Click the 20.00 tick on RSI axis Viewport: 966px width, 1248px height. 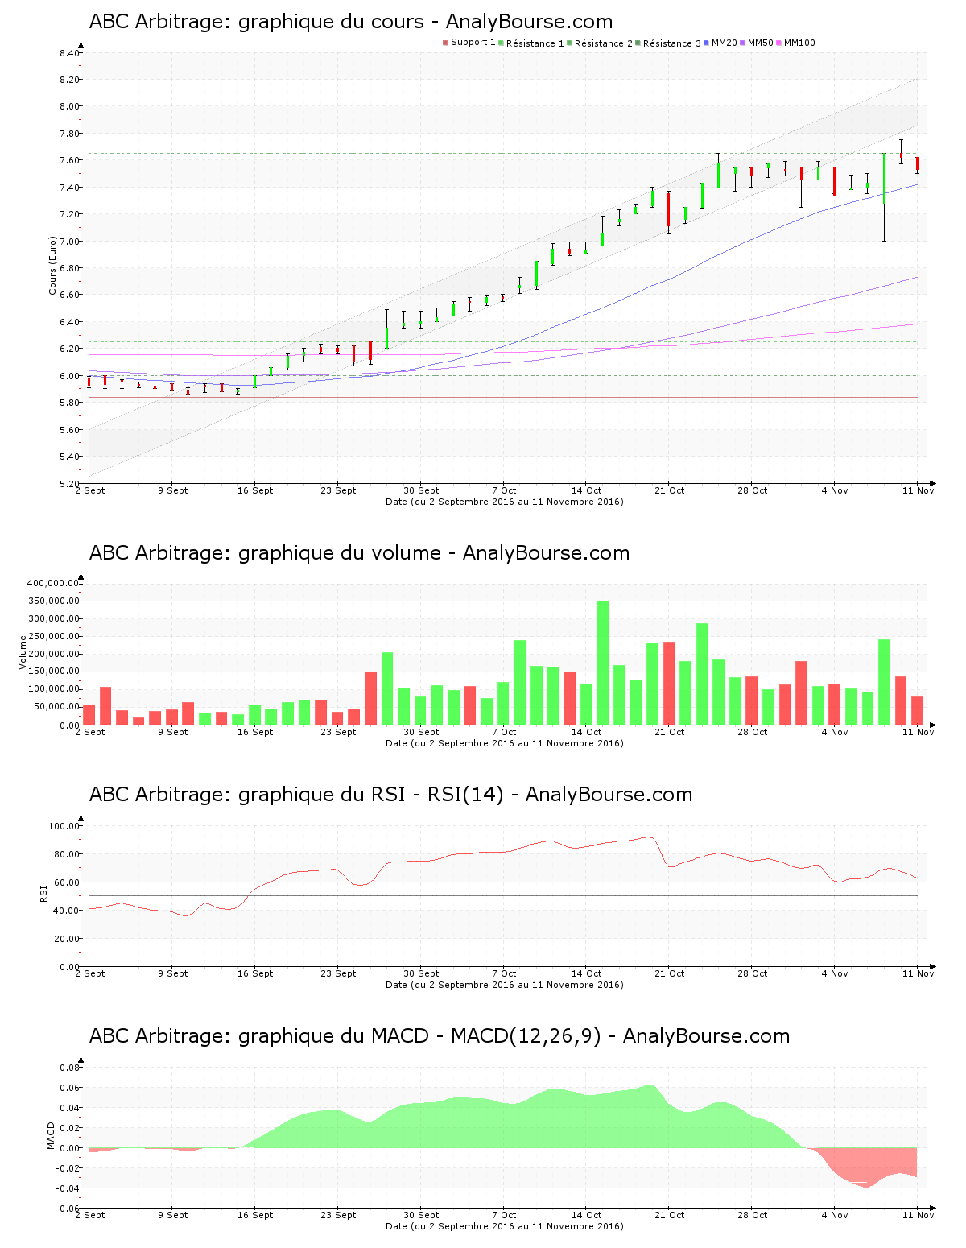(x=66, y=939)
